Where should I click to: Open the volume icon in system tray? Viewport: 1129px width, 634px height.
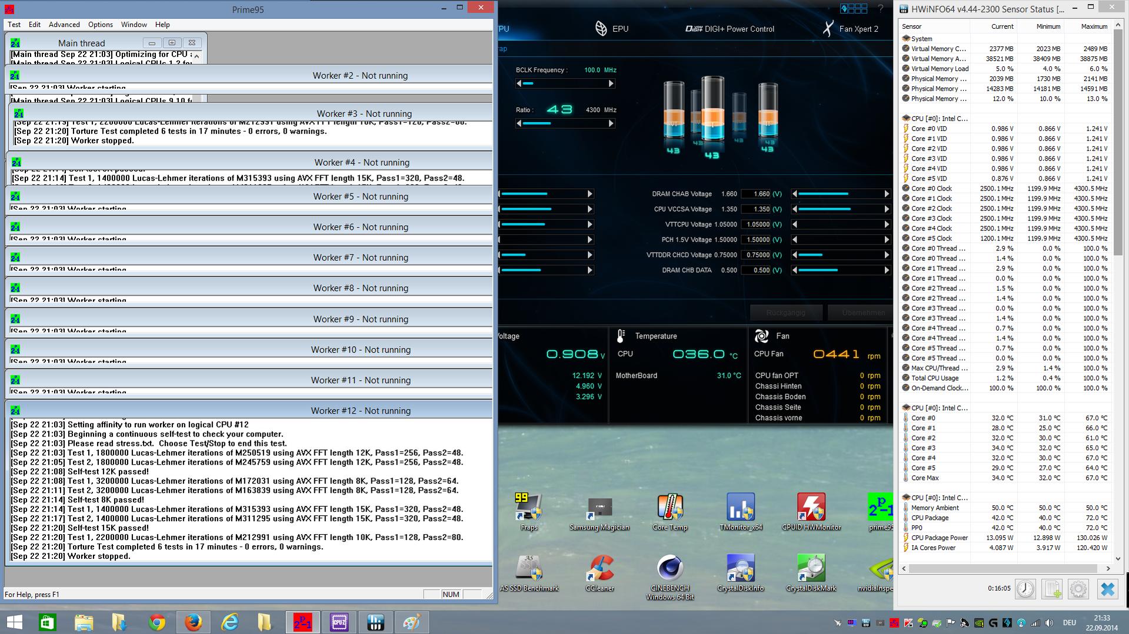click(1048, 622)
